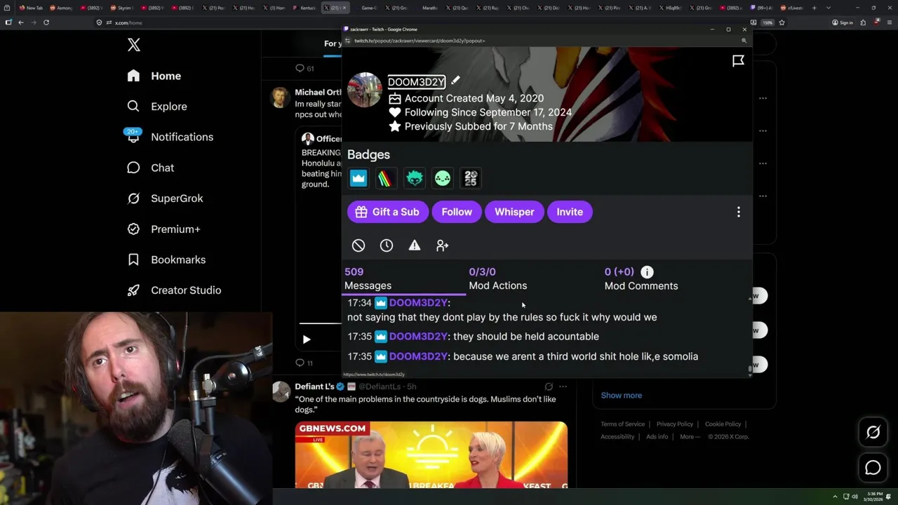Open Privacy Policy link
Image resolution: width=898 pixels, height=505 pixels.
(x=674, y=424)
